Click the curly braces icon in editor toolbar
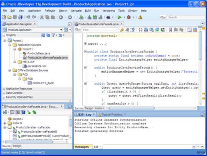 tap(140, 30)
